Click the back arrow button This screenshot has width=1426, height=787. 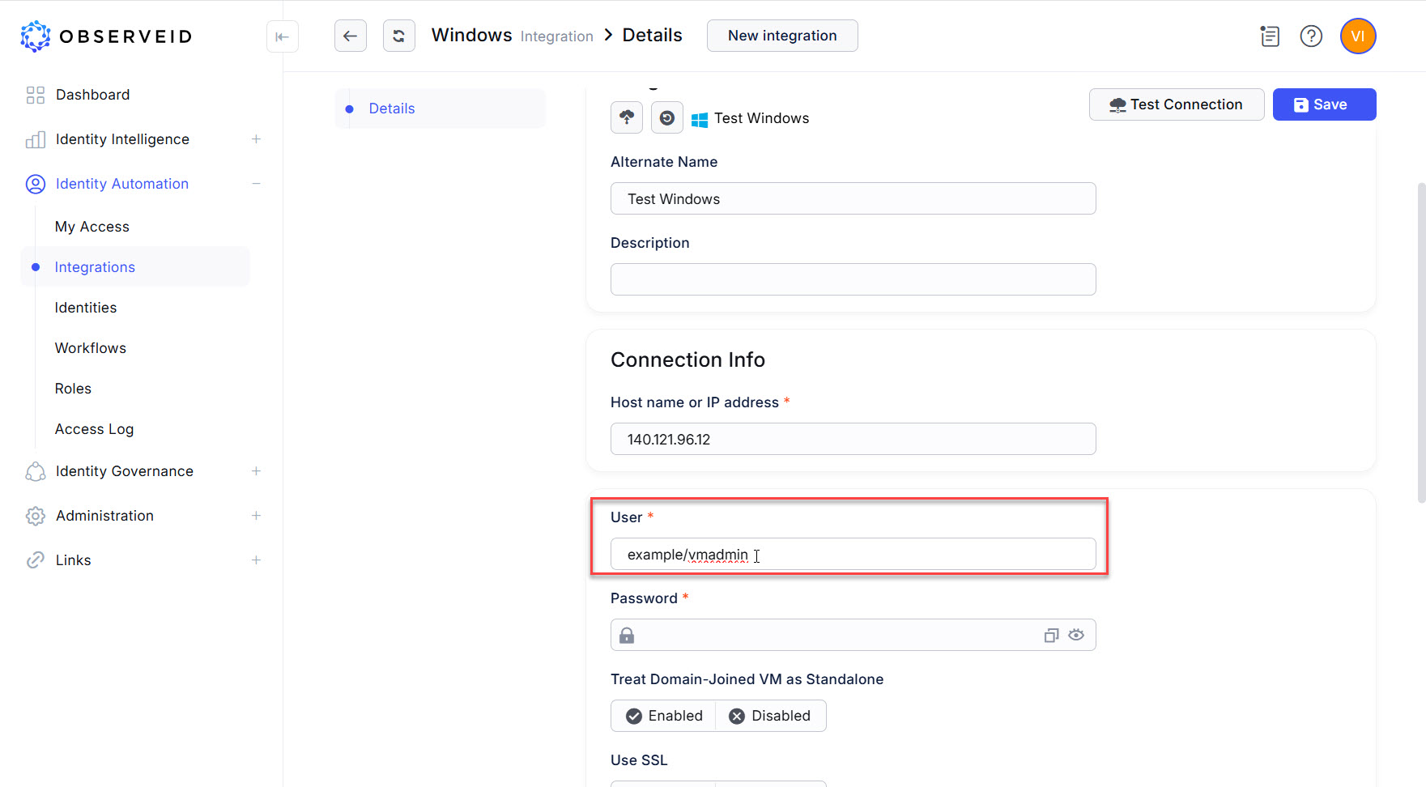click(350, 36)
